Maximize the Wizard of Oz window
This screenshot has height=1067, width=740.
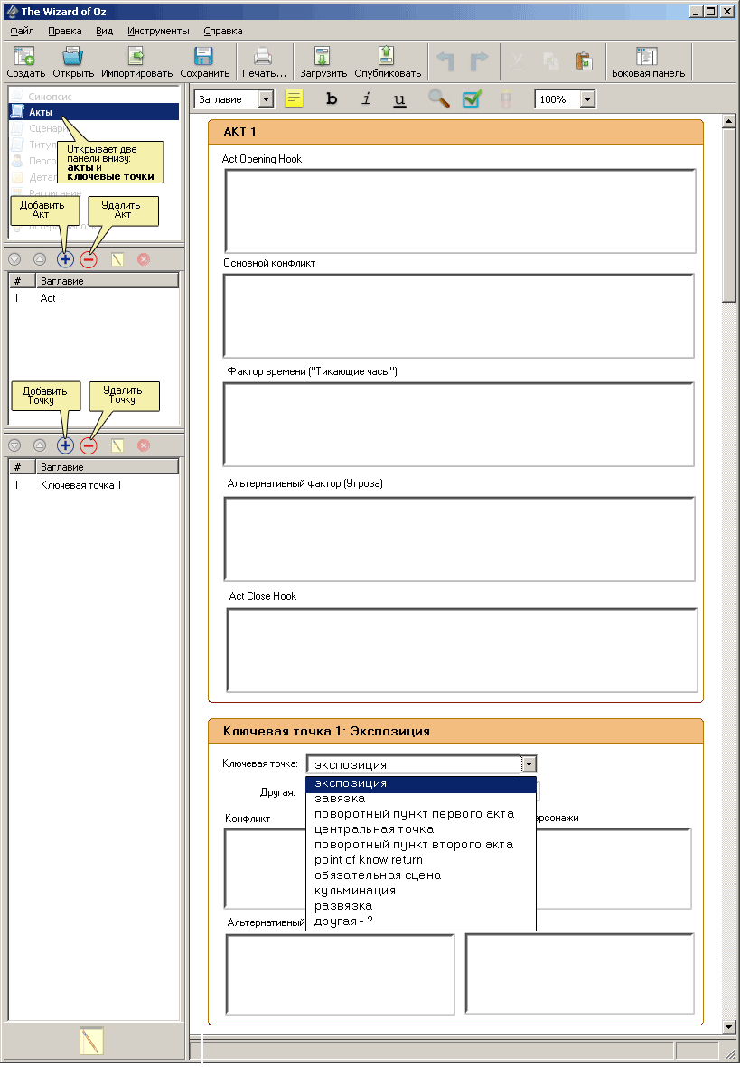[711, 12]
